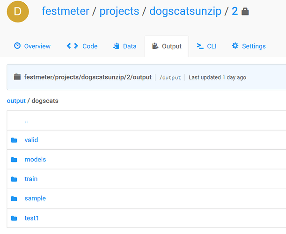Open the CLI tab
286x234 pixels.
(206, 46)
